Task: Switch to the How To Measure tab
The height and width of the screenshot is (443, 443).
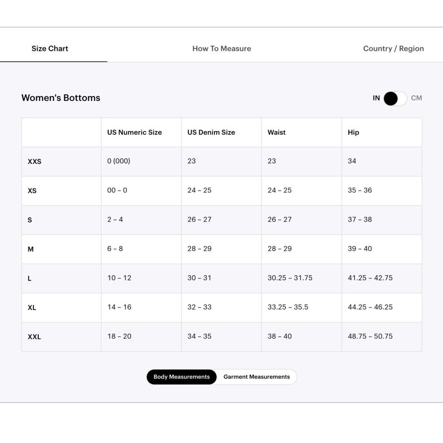Action: point(221,49)
